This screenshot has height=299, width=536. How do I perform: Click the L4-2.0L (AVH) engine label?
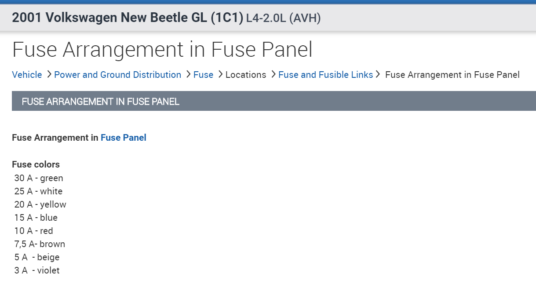click(x=283, y=18)
